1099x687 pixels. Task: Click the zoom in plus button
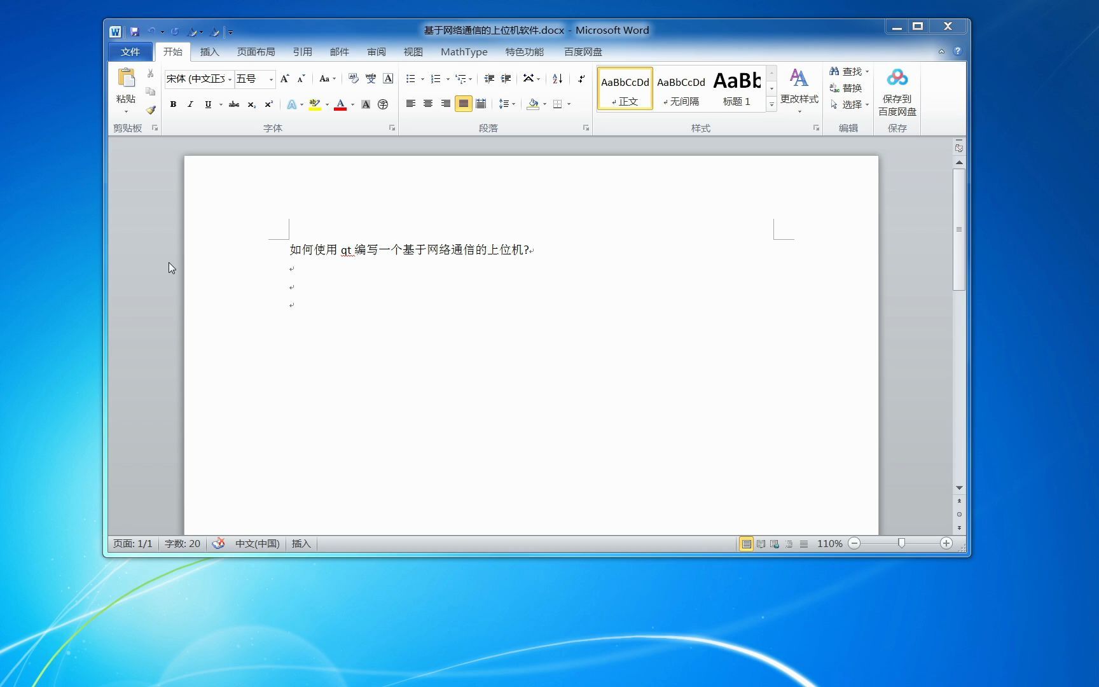(946, 543)
